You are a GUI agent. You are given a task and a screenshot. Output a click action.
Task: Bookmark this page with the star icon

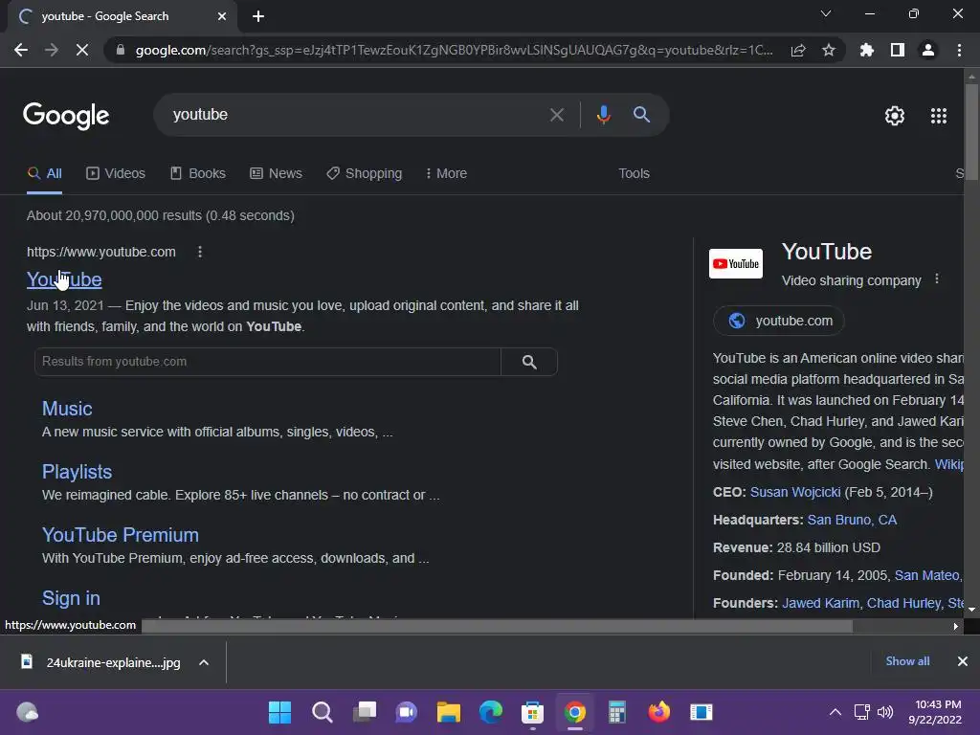click(829, 50)
